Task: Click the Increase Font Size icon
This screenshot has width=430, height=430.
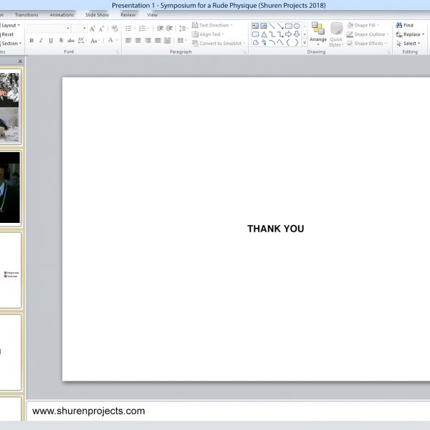Action: (x=92, y=29)
